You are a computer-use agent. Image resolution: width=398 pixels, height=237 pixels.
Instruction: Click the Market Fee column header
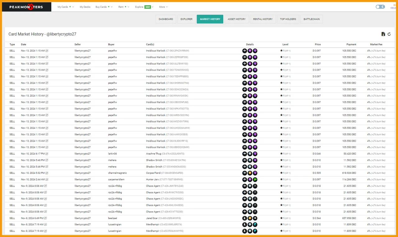click(376, 44)
